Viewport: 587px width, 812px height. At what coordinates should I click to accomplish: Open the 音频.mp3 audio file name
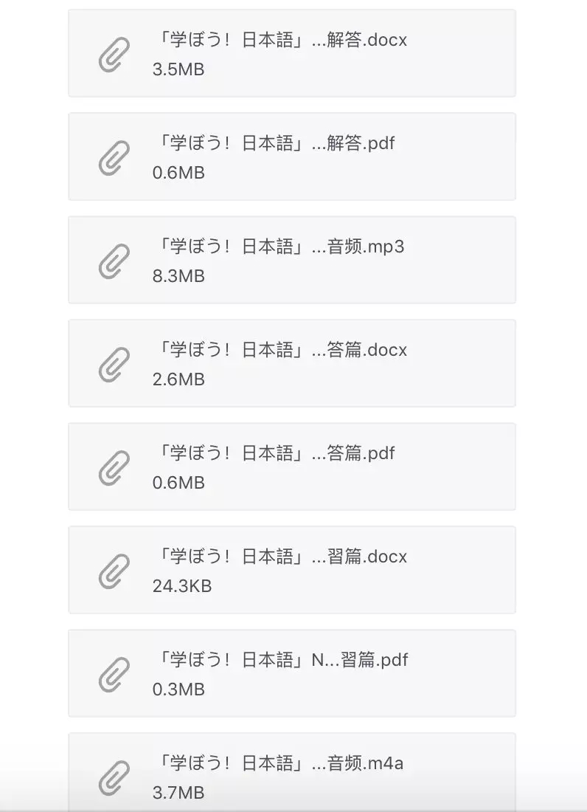[x=278, y=247]
